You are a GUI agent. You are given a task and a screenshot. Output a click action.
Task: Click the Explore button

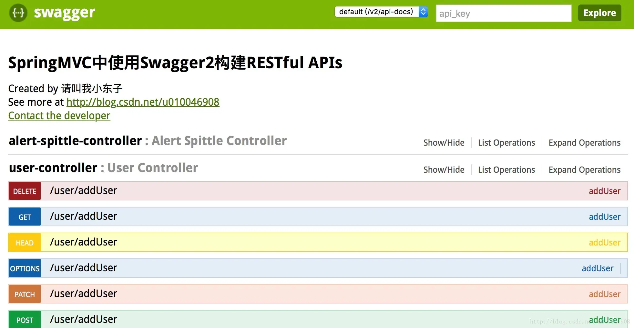pyautogui.click(x=599, y=13)
